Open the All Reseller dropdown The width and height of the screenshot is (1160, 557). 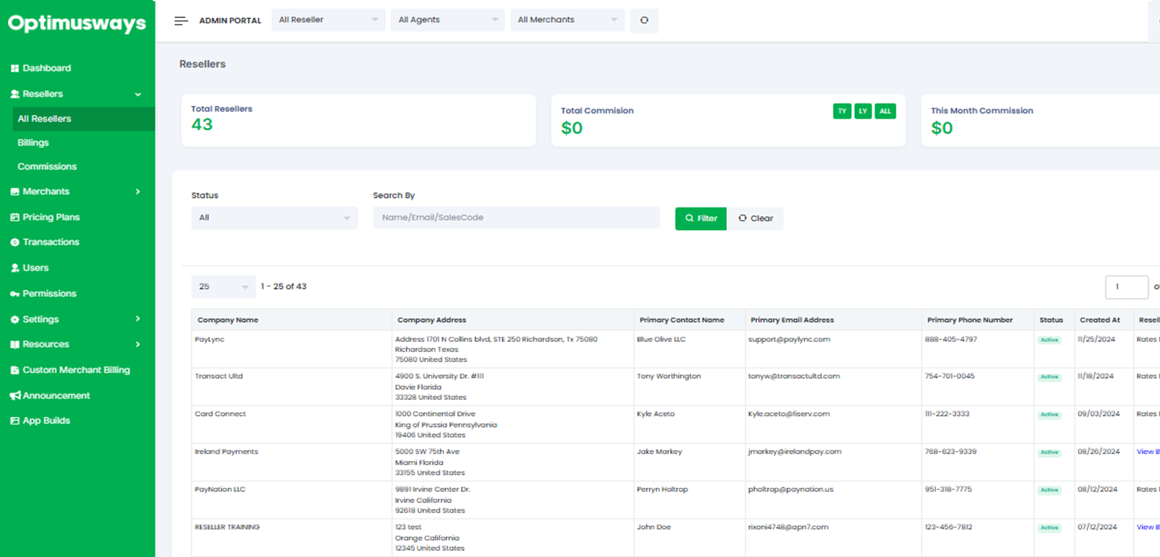(x=328, y=20)
